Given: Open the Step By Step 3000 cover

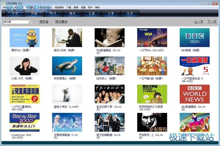Looking at the screenshot, I should [25, 122].
